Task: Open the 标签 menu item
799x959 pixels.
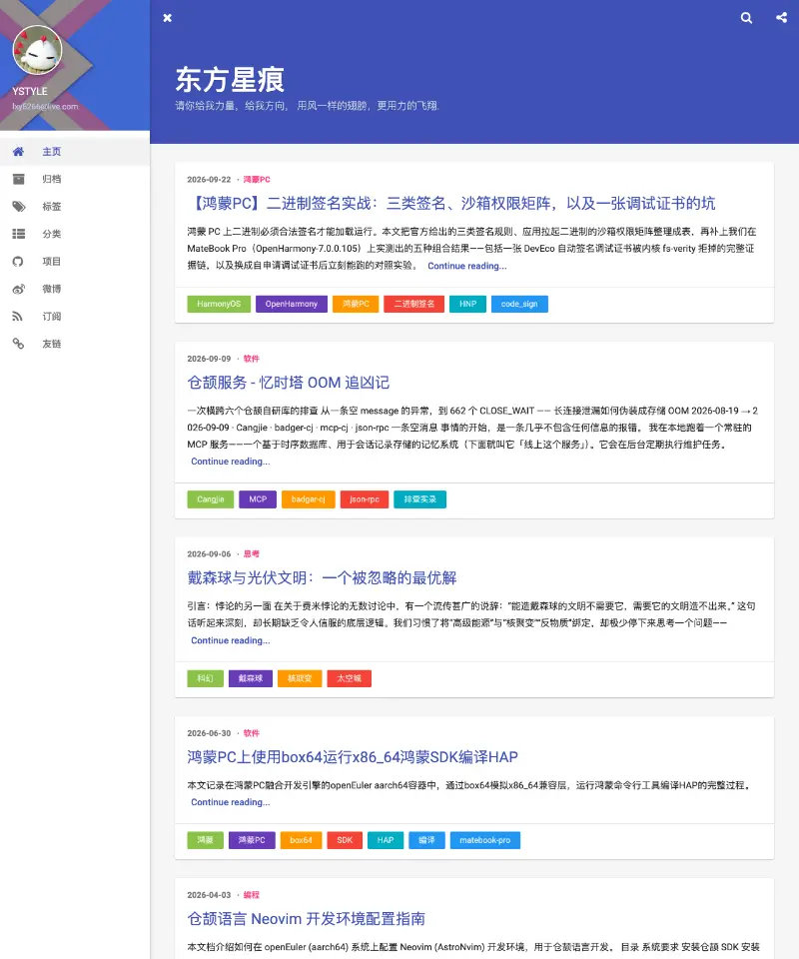Action: pyautogui.click(x=75, y=206)
